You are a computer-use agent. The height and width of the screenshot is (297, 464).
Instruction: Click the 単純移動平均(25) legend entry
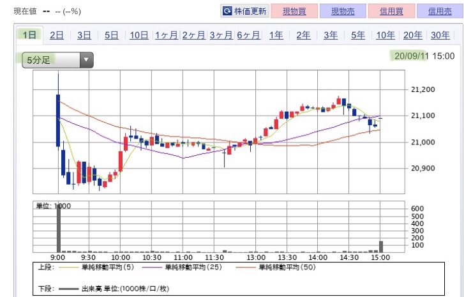(182, 268)
